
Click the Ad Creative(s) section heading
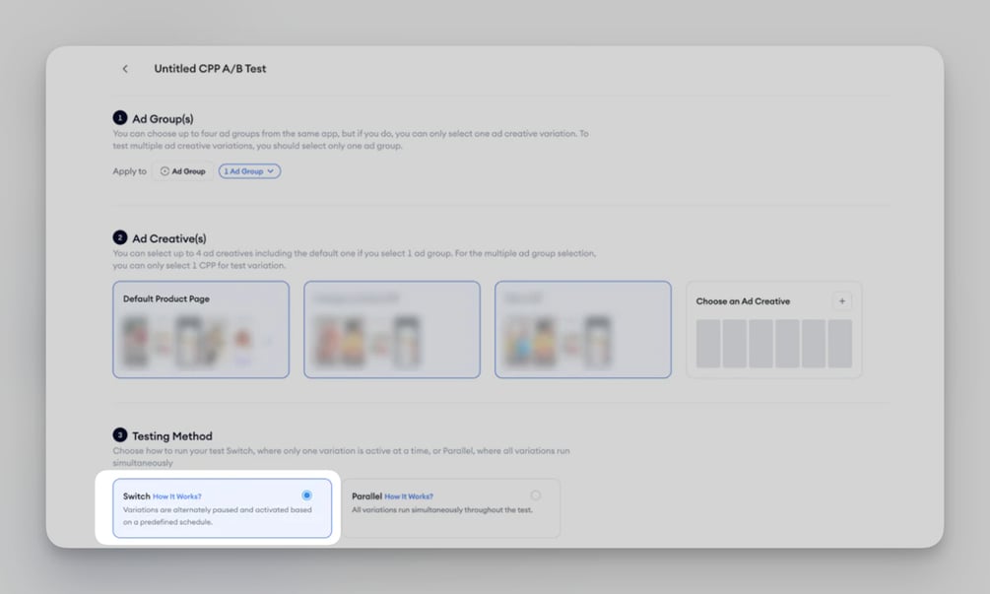coord(168,238)
